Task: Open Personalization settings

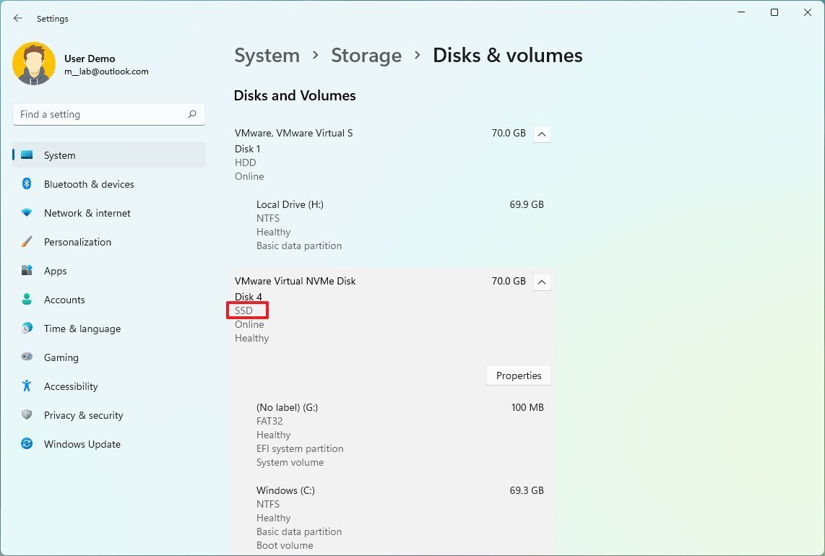Action: tap(77, 242)
